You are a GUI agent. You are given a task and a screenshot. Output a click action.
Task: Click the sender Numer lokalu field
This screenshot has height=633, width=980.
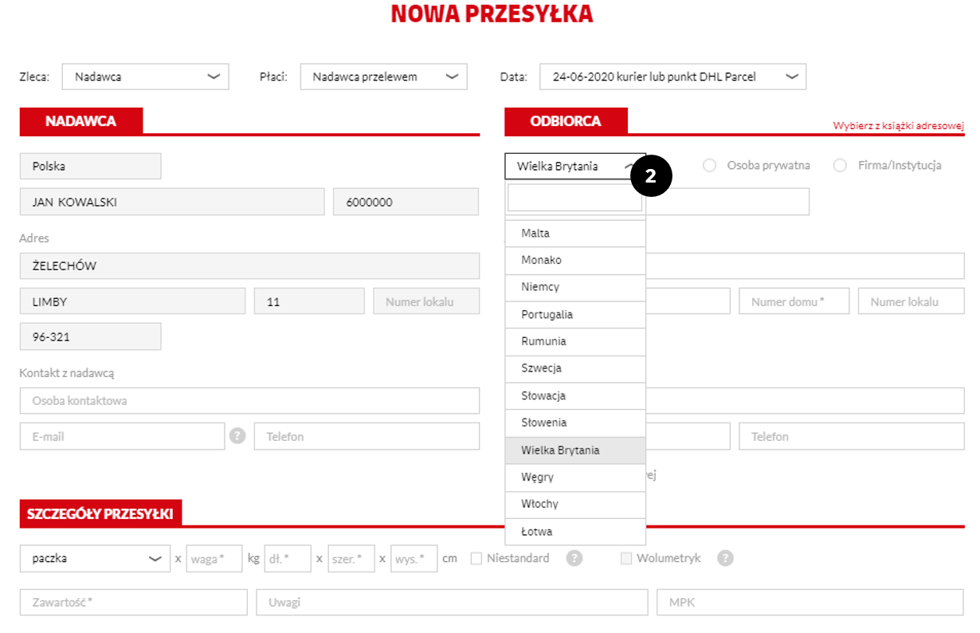(426, 301)
